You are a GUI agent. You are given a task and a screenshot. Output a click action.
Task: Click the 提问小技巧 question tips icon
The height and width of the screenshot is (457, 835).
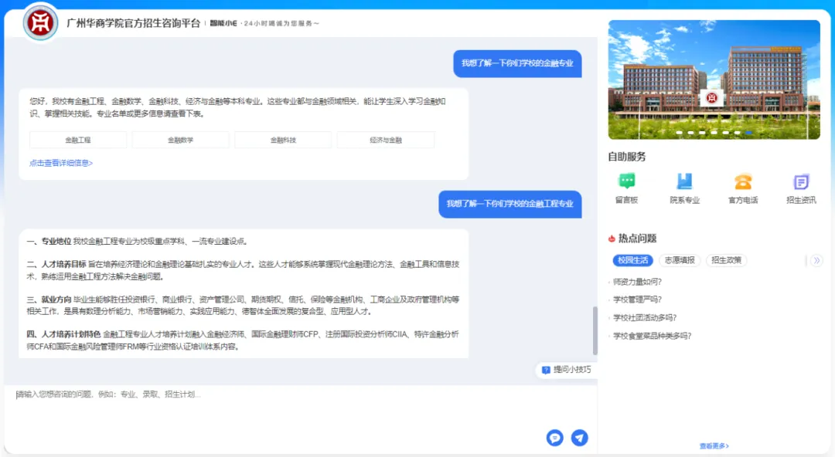coord(567,370)
